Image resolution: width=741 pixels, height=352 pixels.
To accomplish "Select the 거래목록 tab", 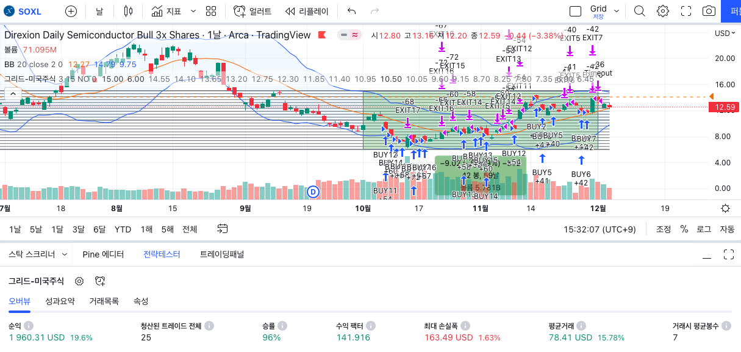I will click(x=104, y=301).
